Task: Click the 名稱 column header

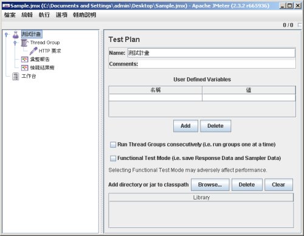Action: [x=156, y=90]
